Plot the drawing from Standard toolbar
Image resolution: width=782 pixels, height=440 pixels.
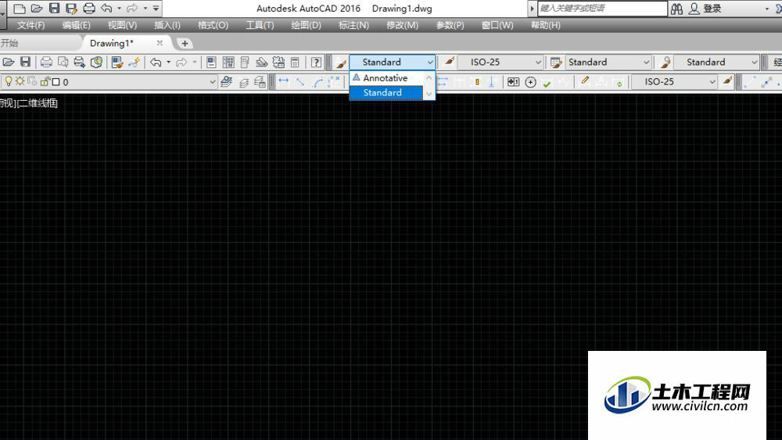[x=46, y=63]
